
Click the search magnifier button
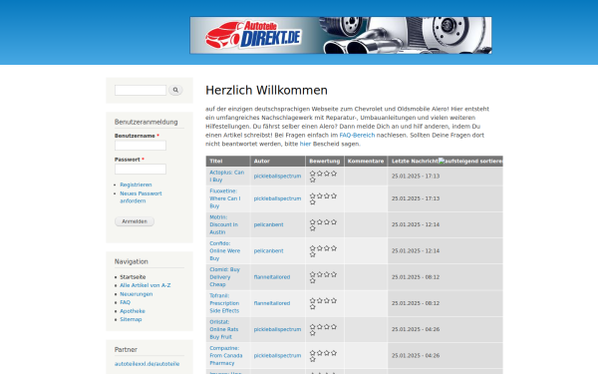[x=175, y=90]
